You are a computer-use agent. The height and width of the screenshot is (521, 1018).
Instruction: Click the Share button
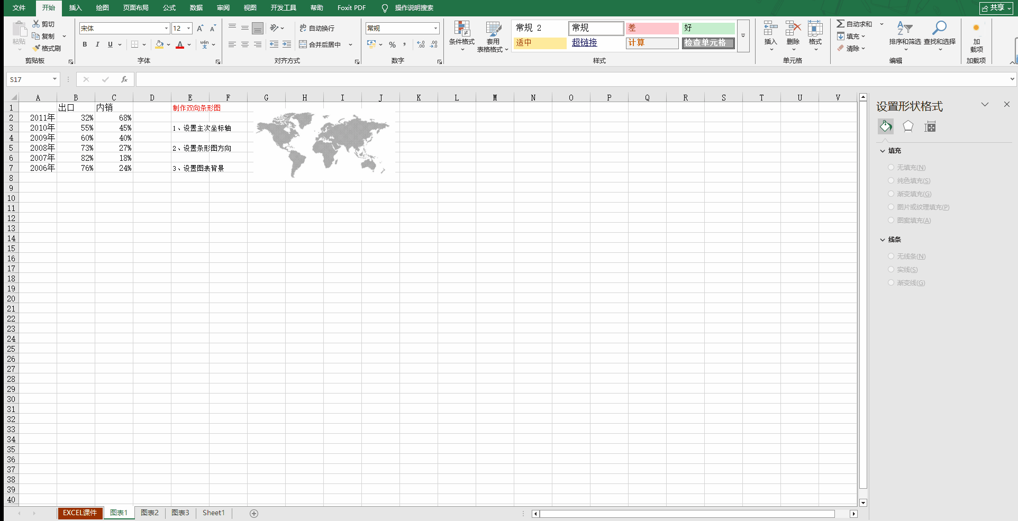point(996,8)
